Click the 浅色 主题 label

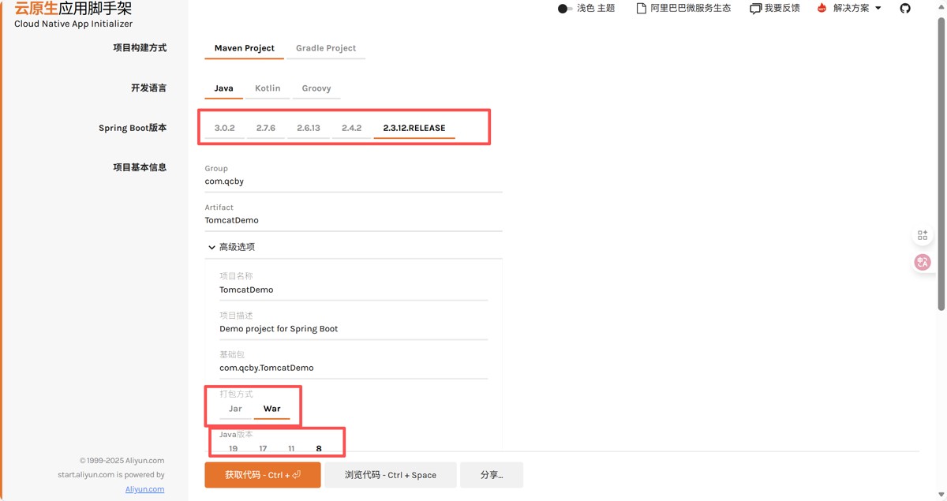tap(596, 8)
